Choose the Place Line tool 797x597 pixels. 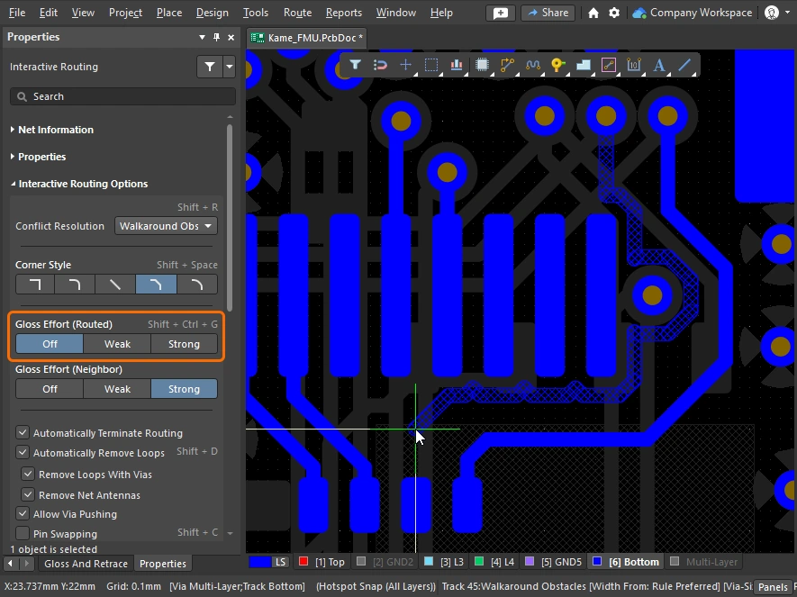(684, 65)
